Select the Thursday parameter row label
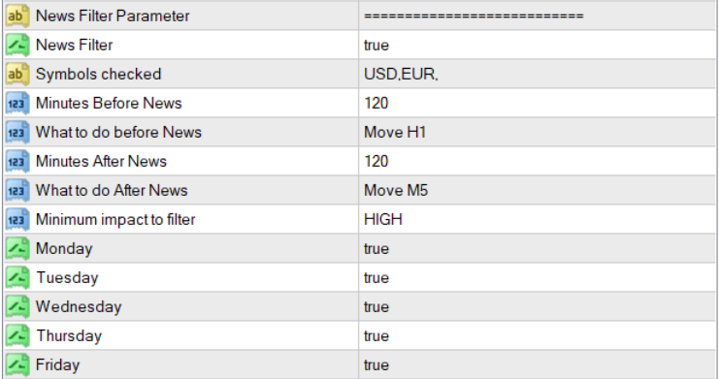Viewport: 719px width, 379px height. pos(69,336)
